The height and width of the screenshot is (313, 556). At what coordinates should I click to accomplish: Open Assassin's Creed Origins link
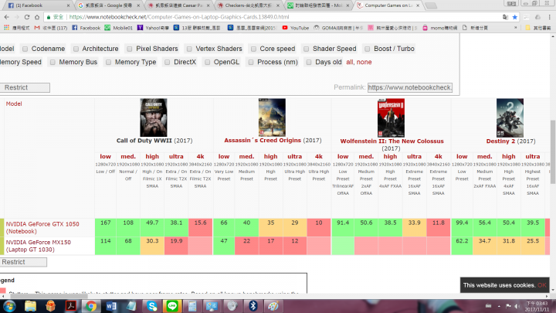click(263, 141)
